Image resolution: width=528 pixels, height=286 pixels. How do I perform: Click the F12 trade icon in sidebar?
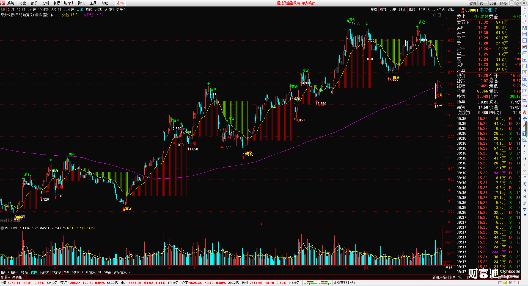(x=525, y=79)
